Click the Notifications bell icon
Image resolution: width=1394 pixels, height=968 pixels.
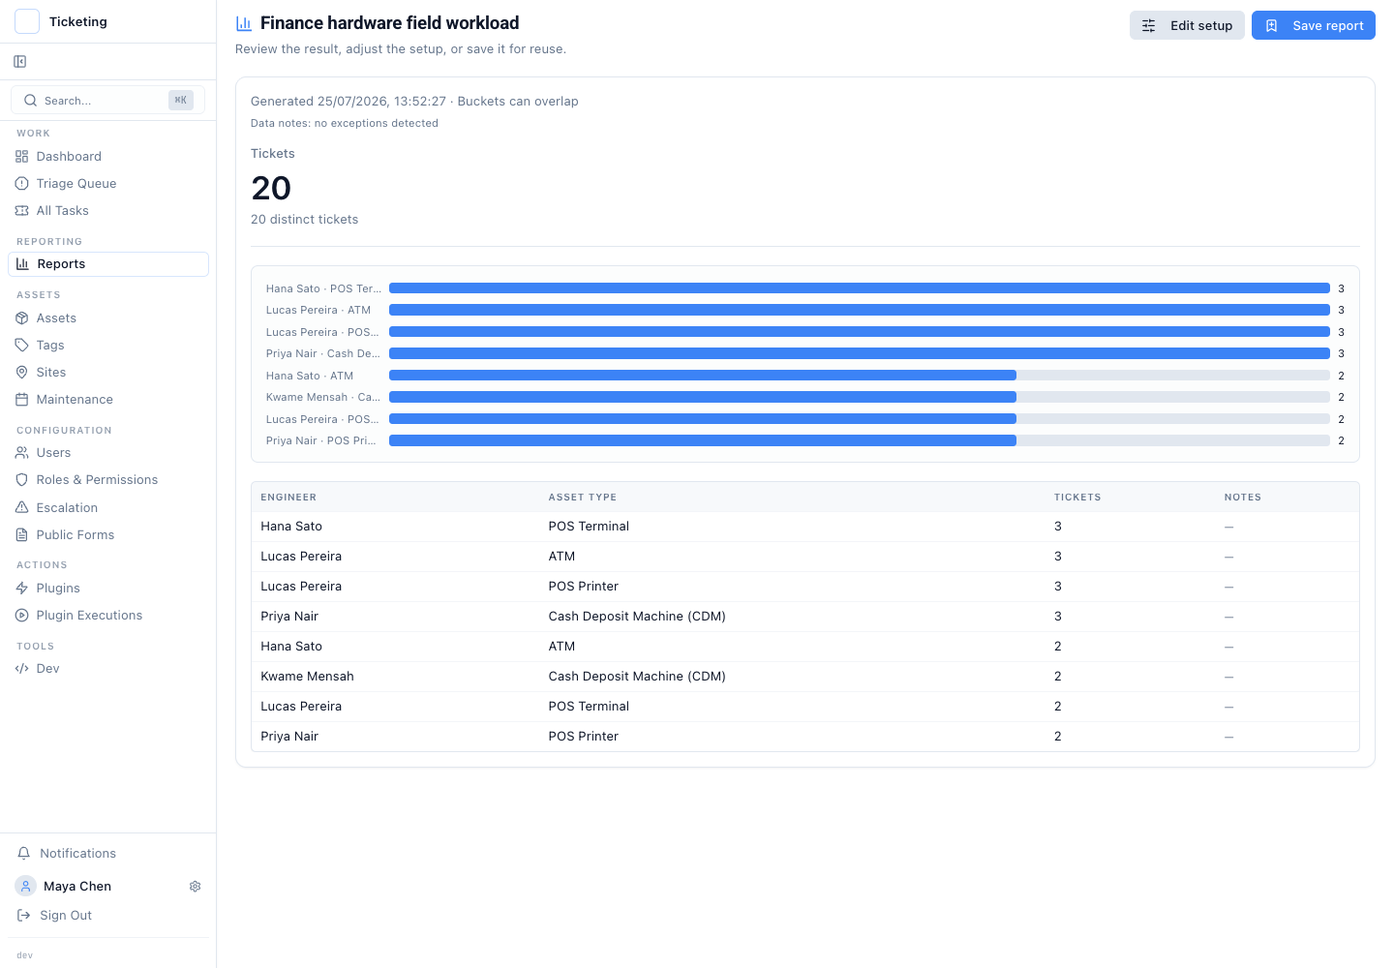click(24, 854)
